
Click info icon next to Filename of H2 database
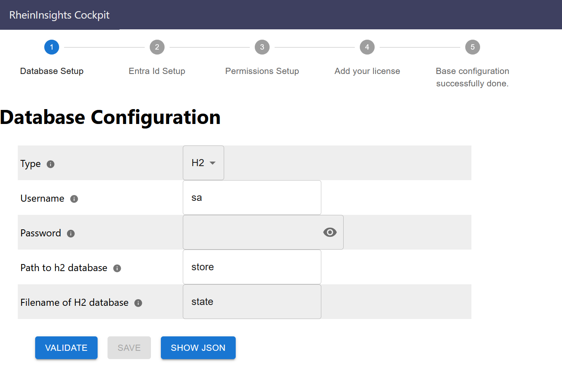138,303
